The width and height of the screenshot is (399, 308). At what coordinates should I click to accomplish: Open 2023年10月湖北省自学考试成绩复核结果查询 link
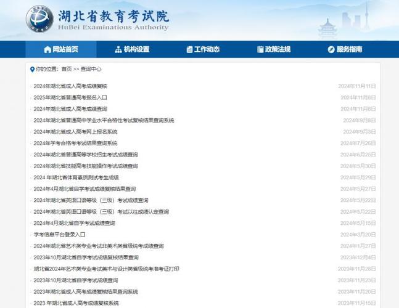coord(86,257)
